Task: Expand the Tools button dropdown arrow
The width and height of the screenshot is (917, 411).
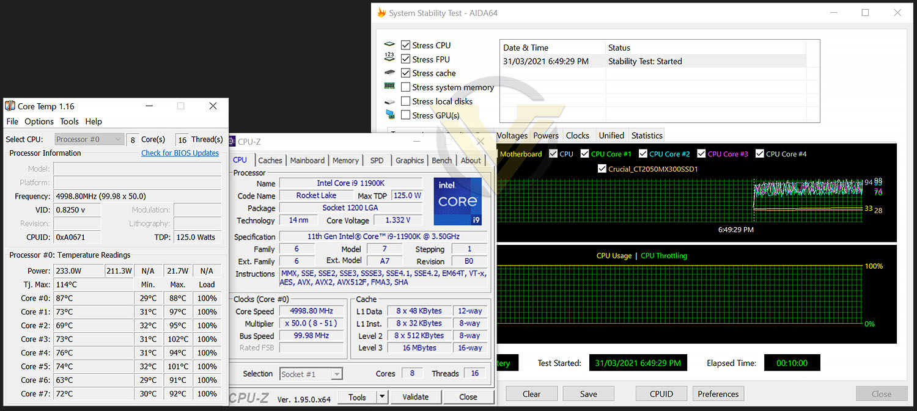Action: click(382, 397)
